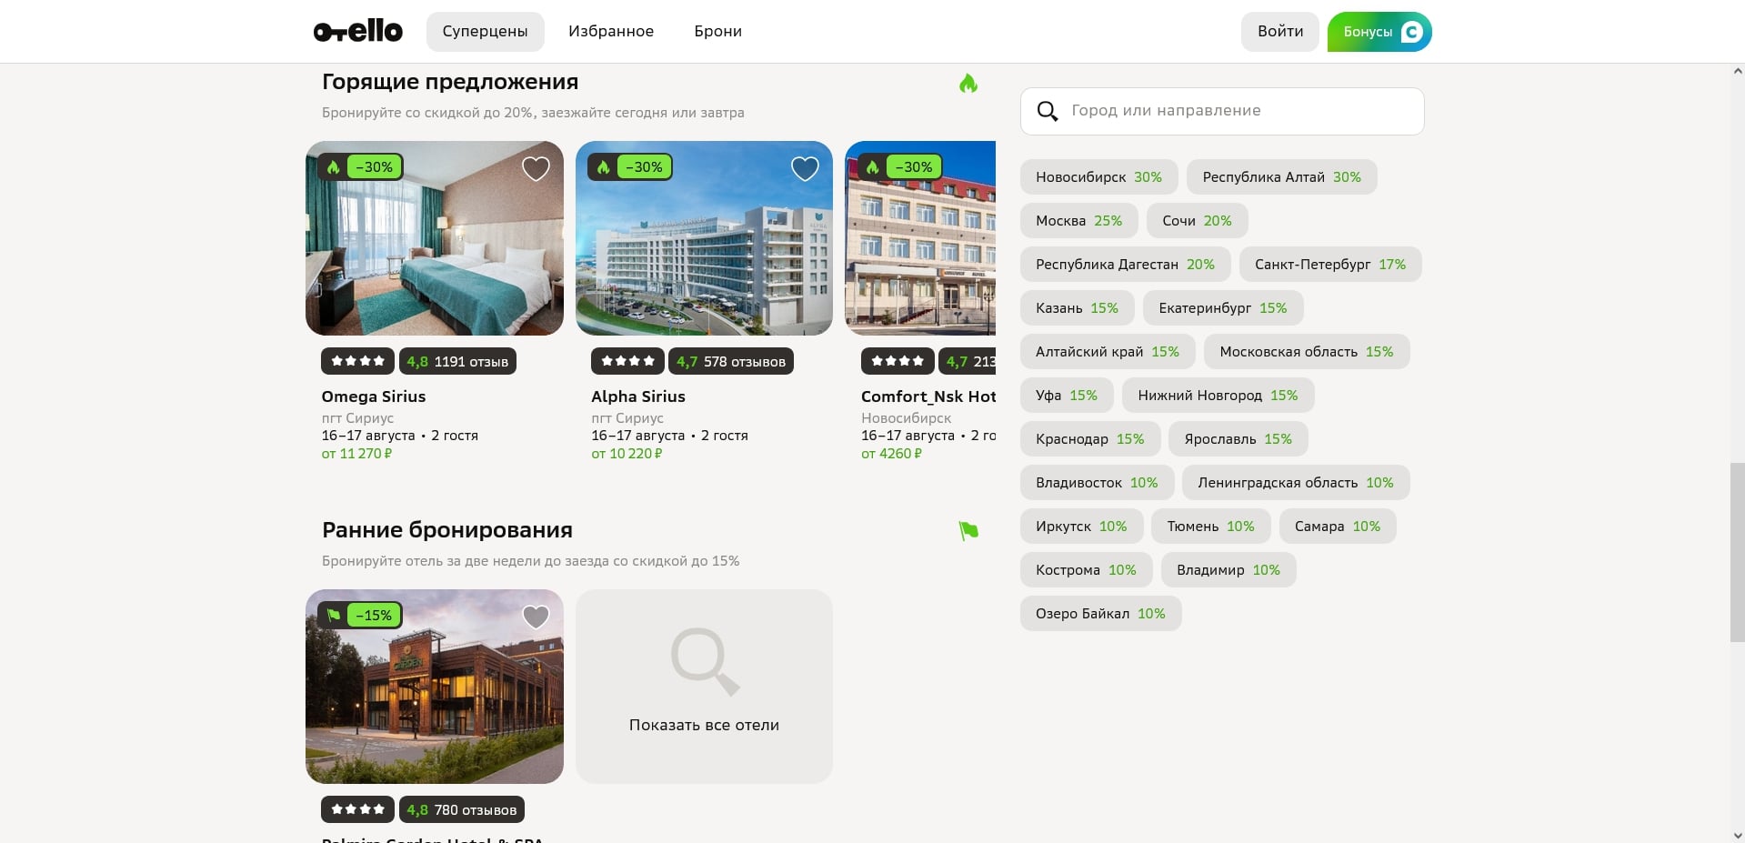Image resolution: width=1745 pixels, height=843 pixels.
Task: Favorite the Omega Sirius hotel with heart
Action: [x=536, y=168]
